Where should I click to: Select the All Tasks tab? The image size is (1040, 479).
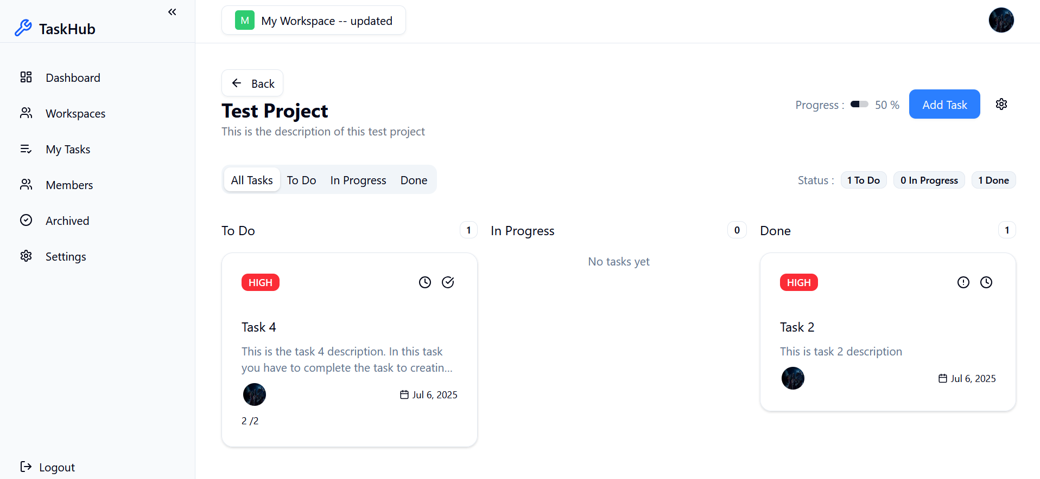[252, 180]
